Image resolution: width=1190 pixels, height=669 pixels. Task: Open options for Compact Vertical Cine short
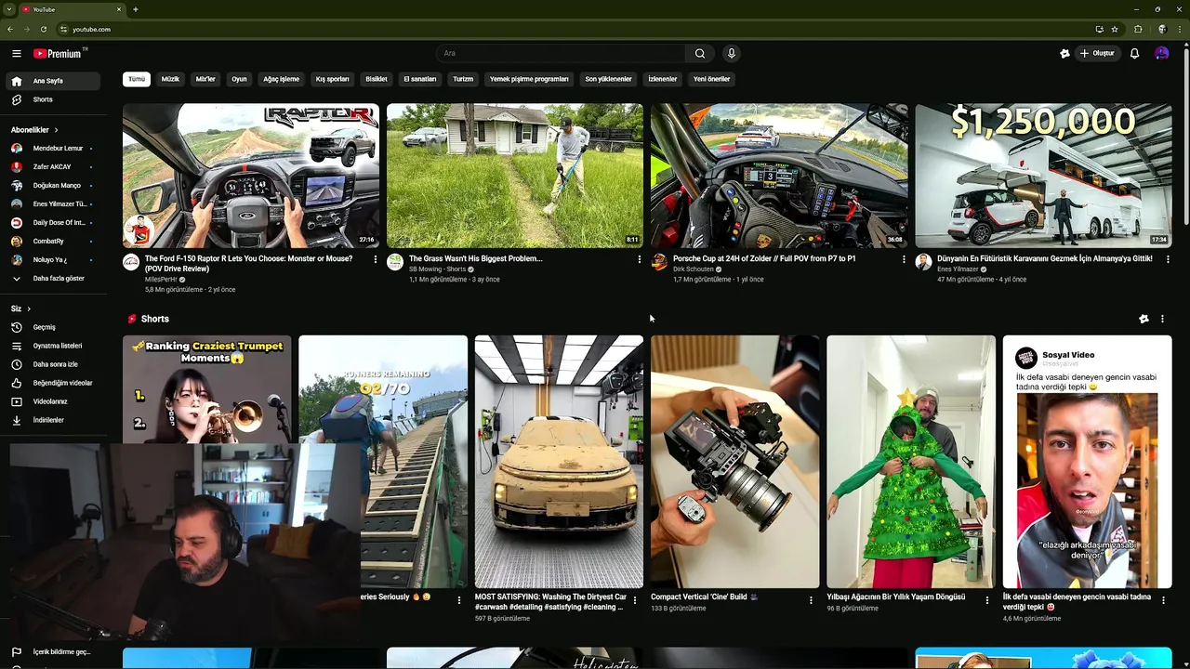tap(811, 600)
